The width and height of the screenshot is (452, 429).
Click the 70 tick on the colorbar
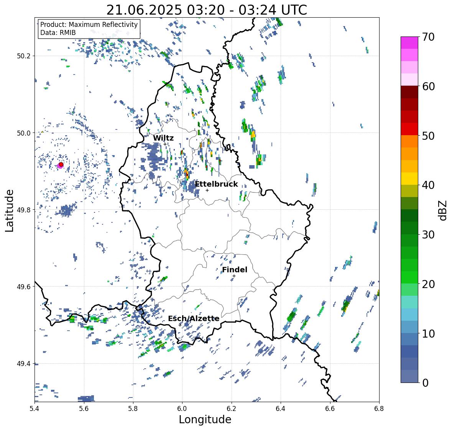tap(428, 37)
